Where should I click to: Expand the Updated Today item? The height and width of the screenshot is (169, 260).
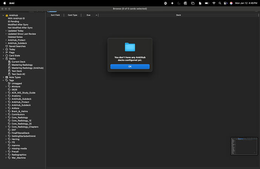pos(6,31)
